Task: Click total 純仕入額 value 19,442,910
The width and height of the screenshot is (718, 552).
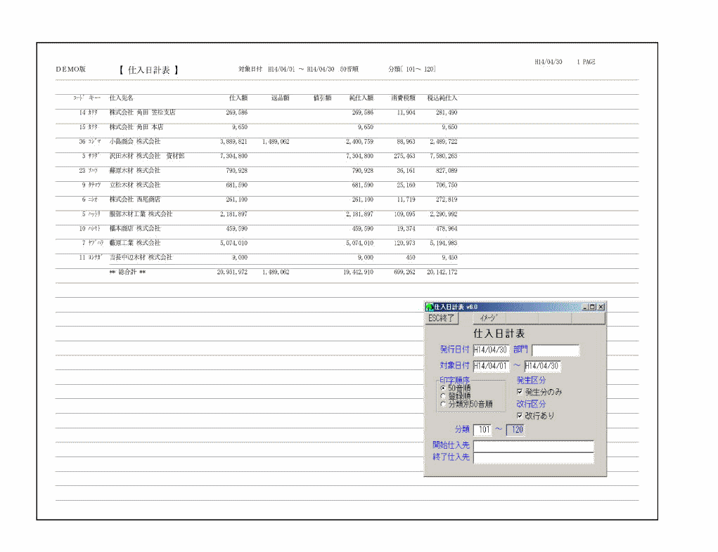Action: pos(358,272)
